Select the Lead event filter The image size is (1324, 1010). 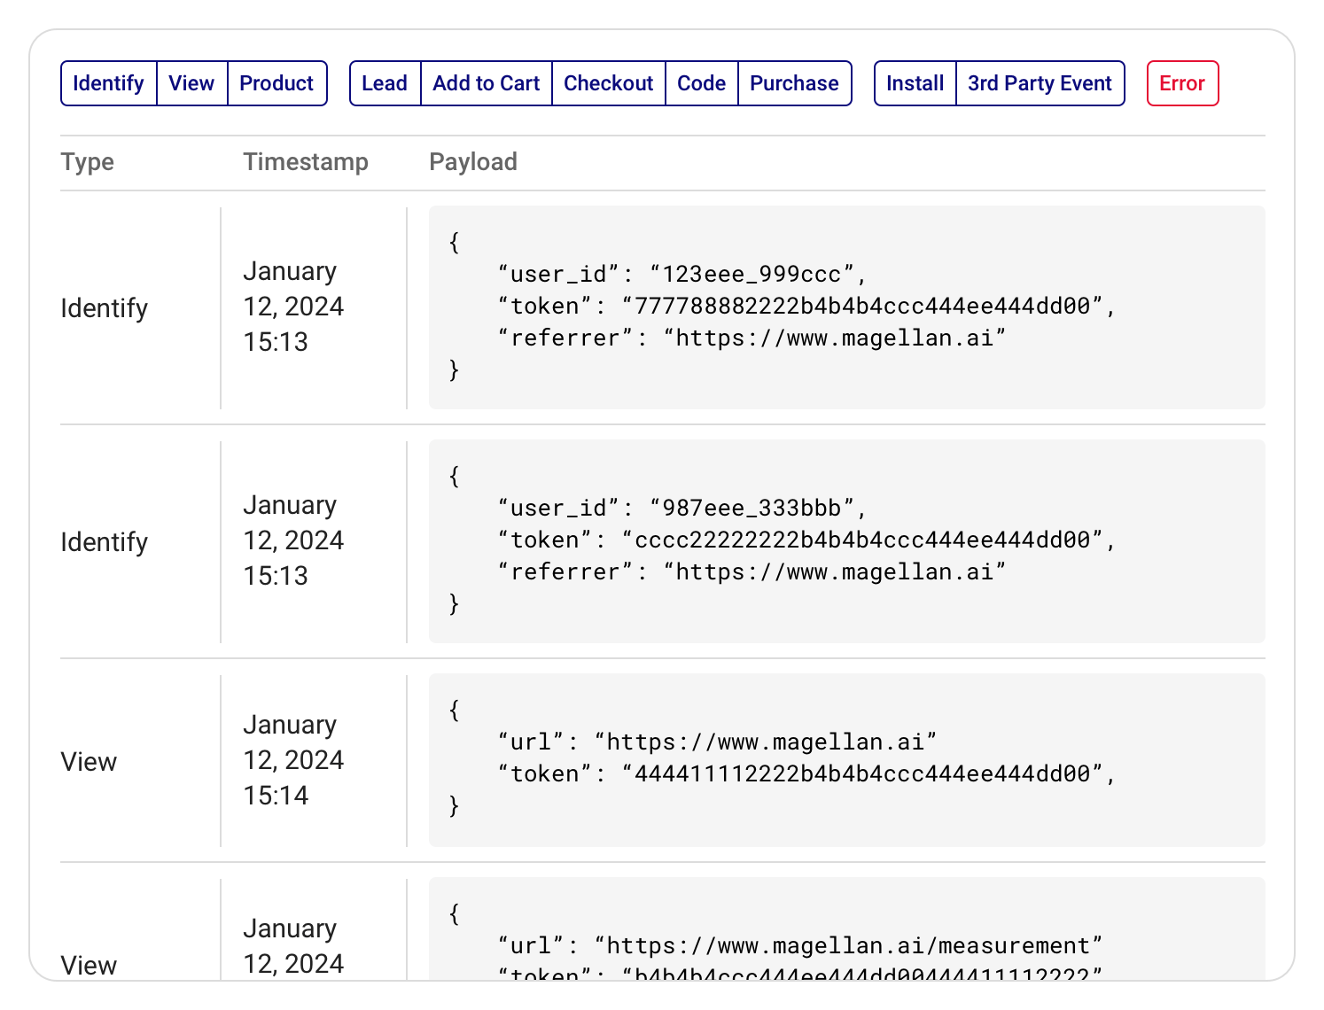pos(385,83)
